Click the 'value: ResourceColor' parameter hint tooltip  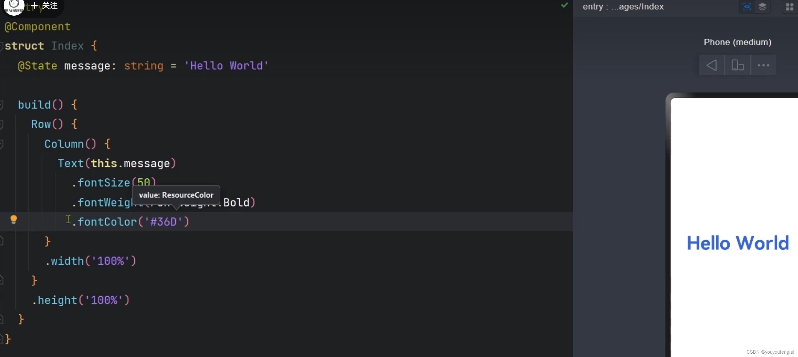point(176,195)
